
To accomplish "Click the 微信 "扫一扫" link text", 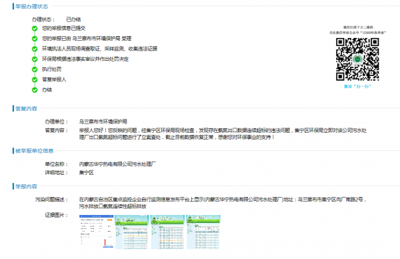I will pyautogui.click(x=357, y=87).
